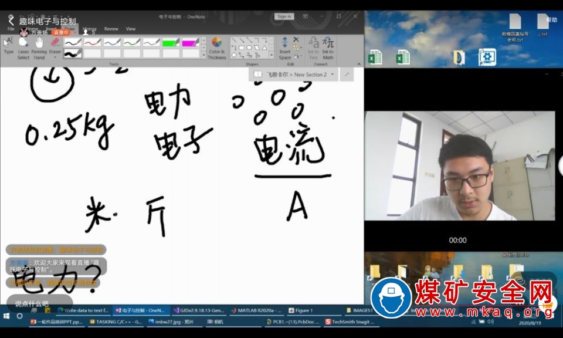Select the Type tool in the ribbon
The height and width of the screenshot is (338, 563).
click(x=8, y=46)
